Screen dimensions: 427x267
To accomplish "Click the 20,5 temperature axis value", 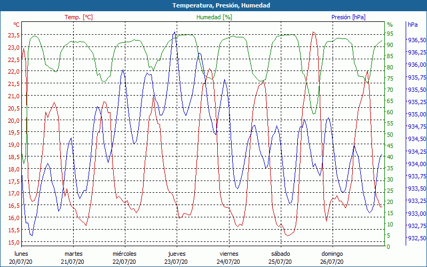I will [13, 108].
